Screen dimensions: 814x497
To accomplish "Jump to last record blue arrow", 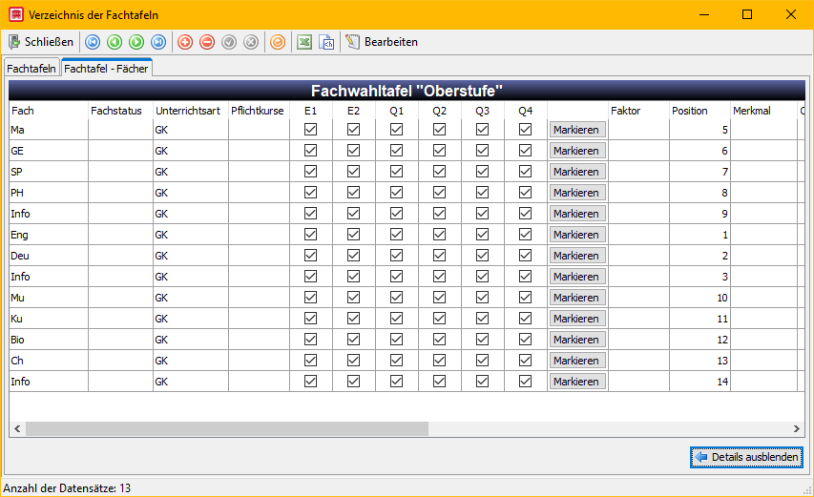I will (158, 42).
